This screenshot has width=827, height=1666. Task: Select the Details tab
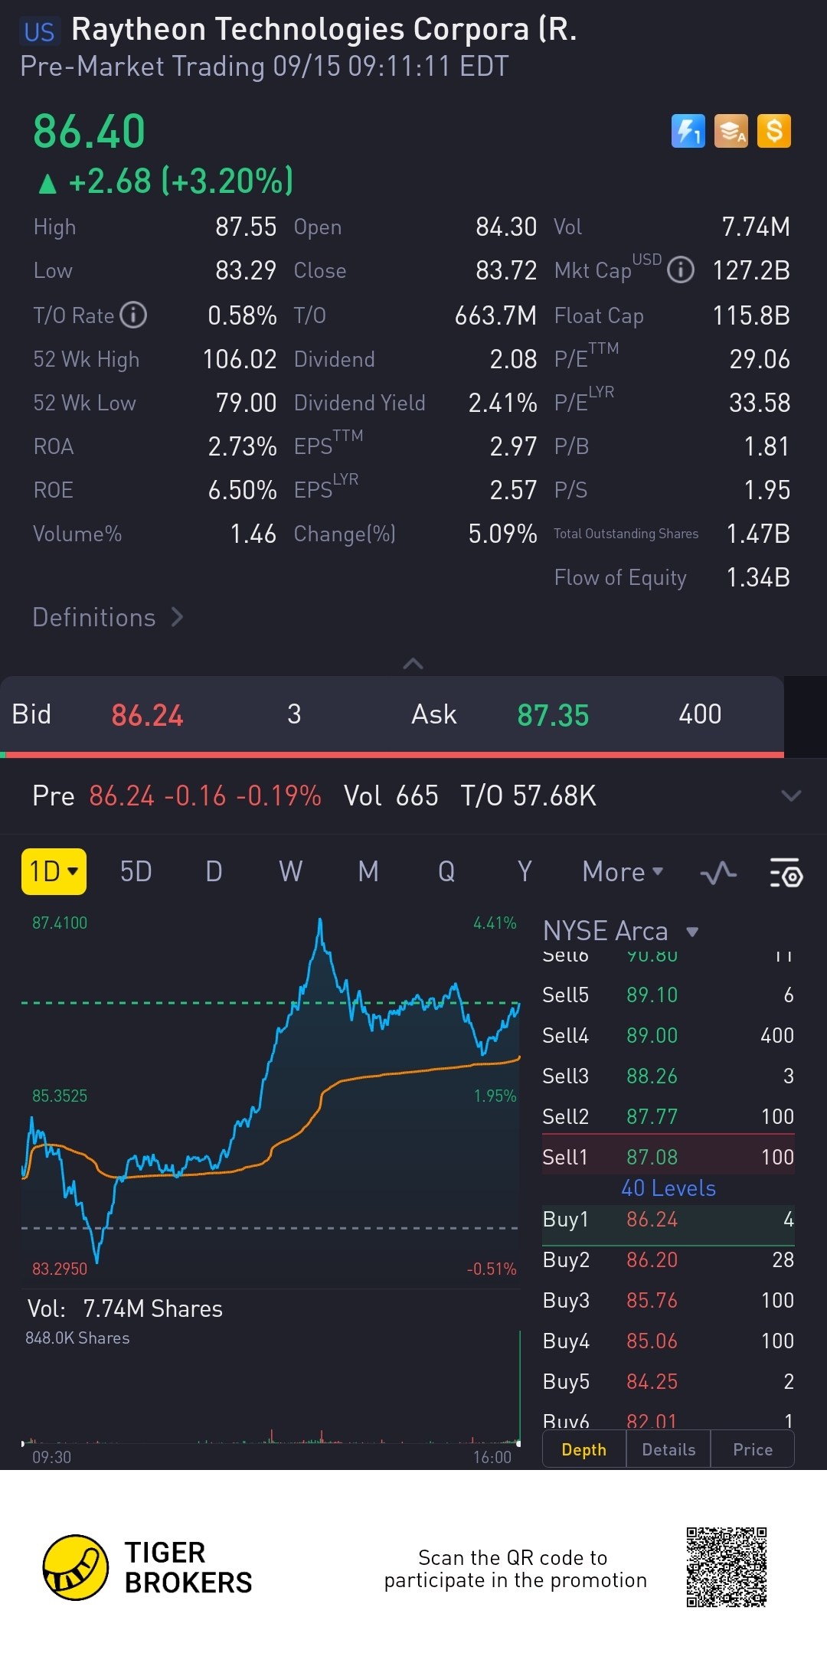point(668,1449)
